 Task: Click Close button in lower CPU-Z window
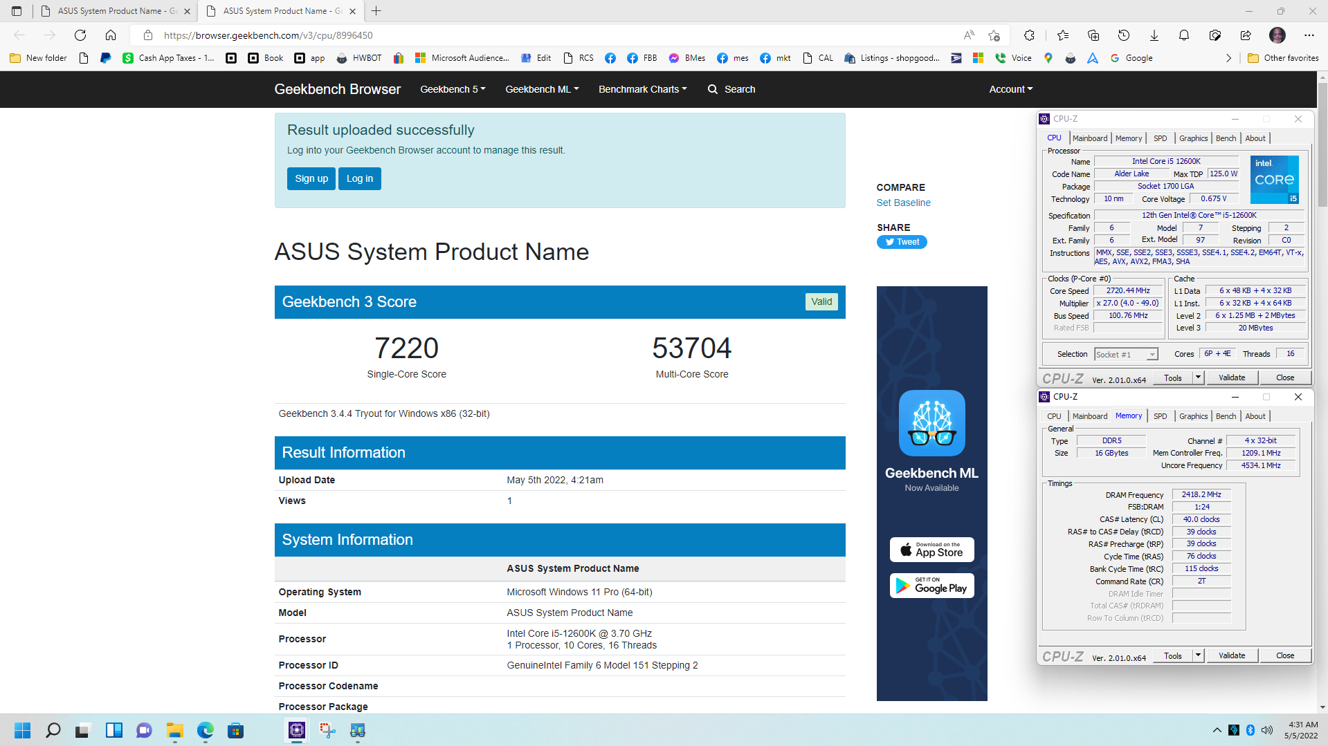[x=1285, y=655]
